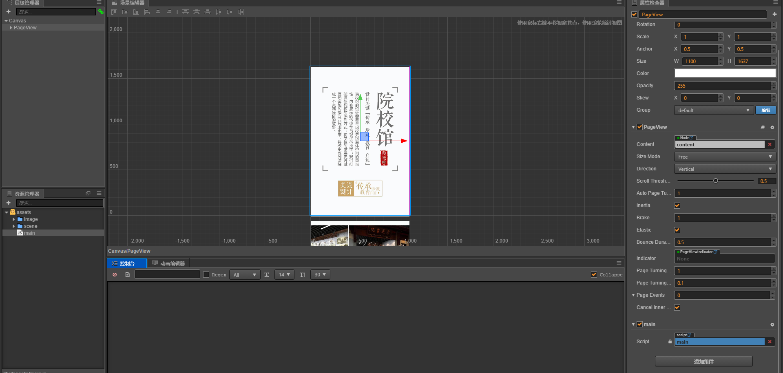Switch to the 动画编辑器 animation editor tab
Screen dimensions: 783x373
point(168,263)
